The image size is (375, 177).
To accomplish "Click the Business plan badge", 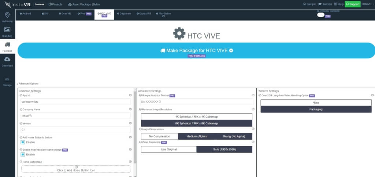I will coord(39,4).
